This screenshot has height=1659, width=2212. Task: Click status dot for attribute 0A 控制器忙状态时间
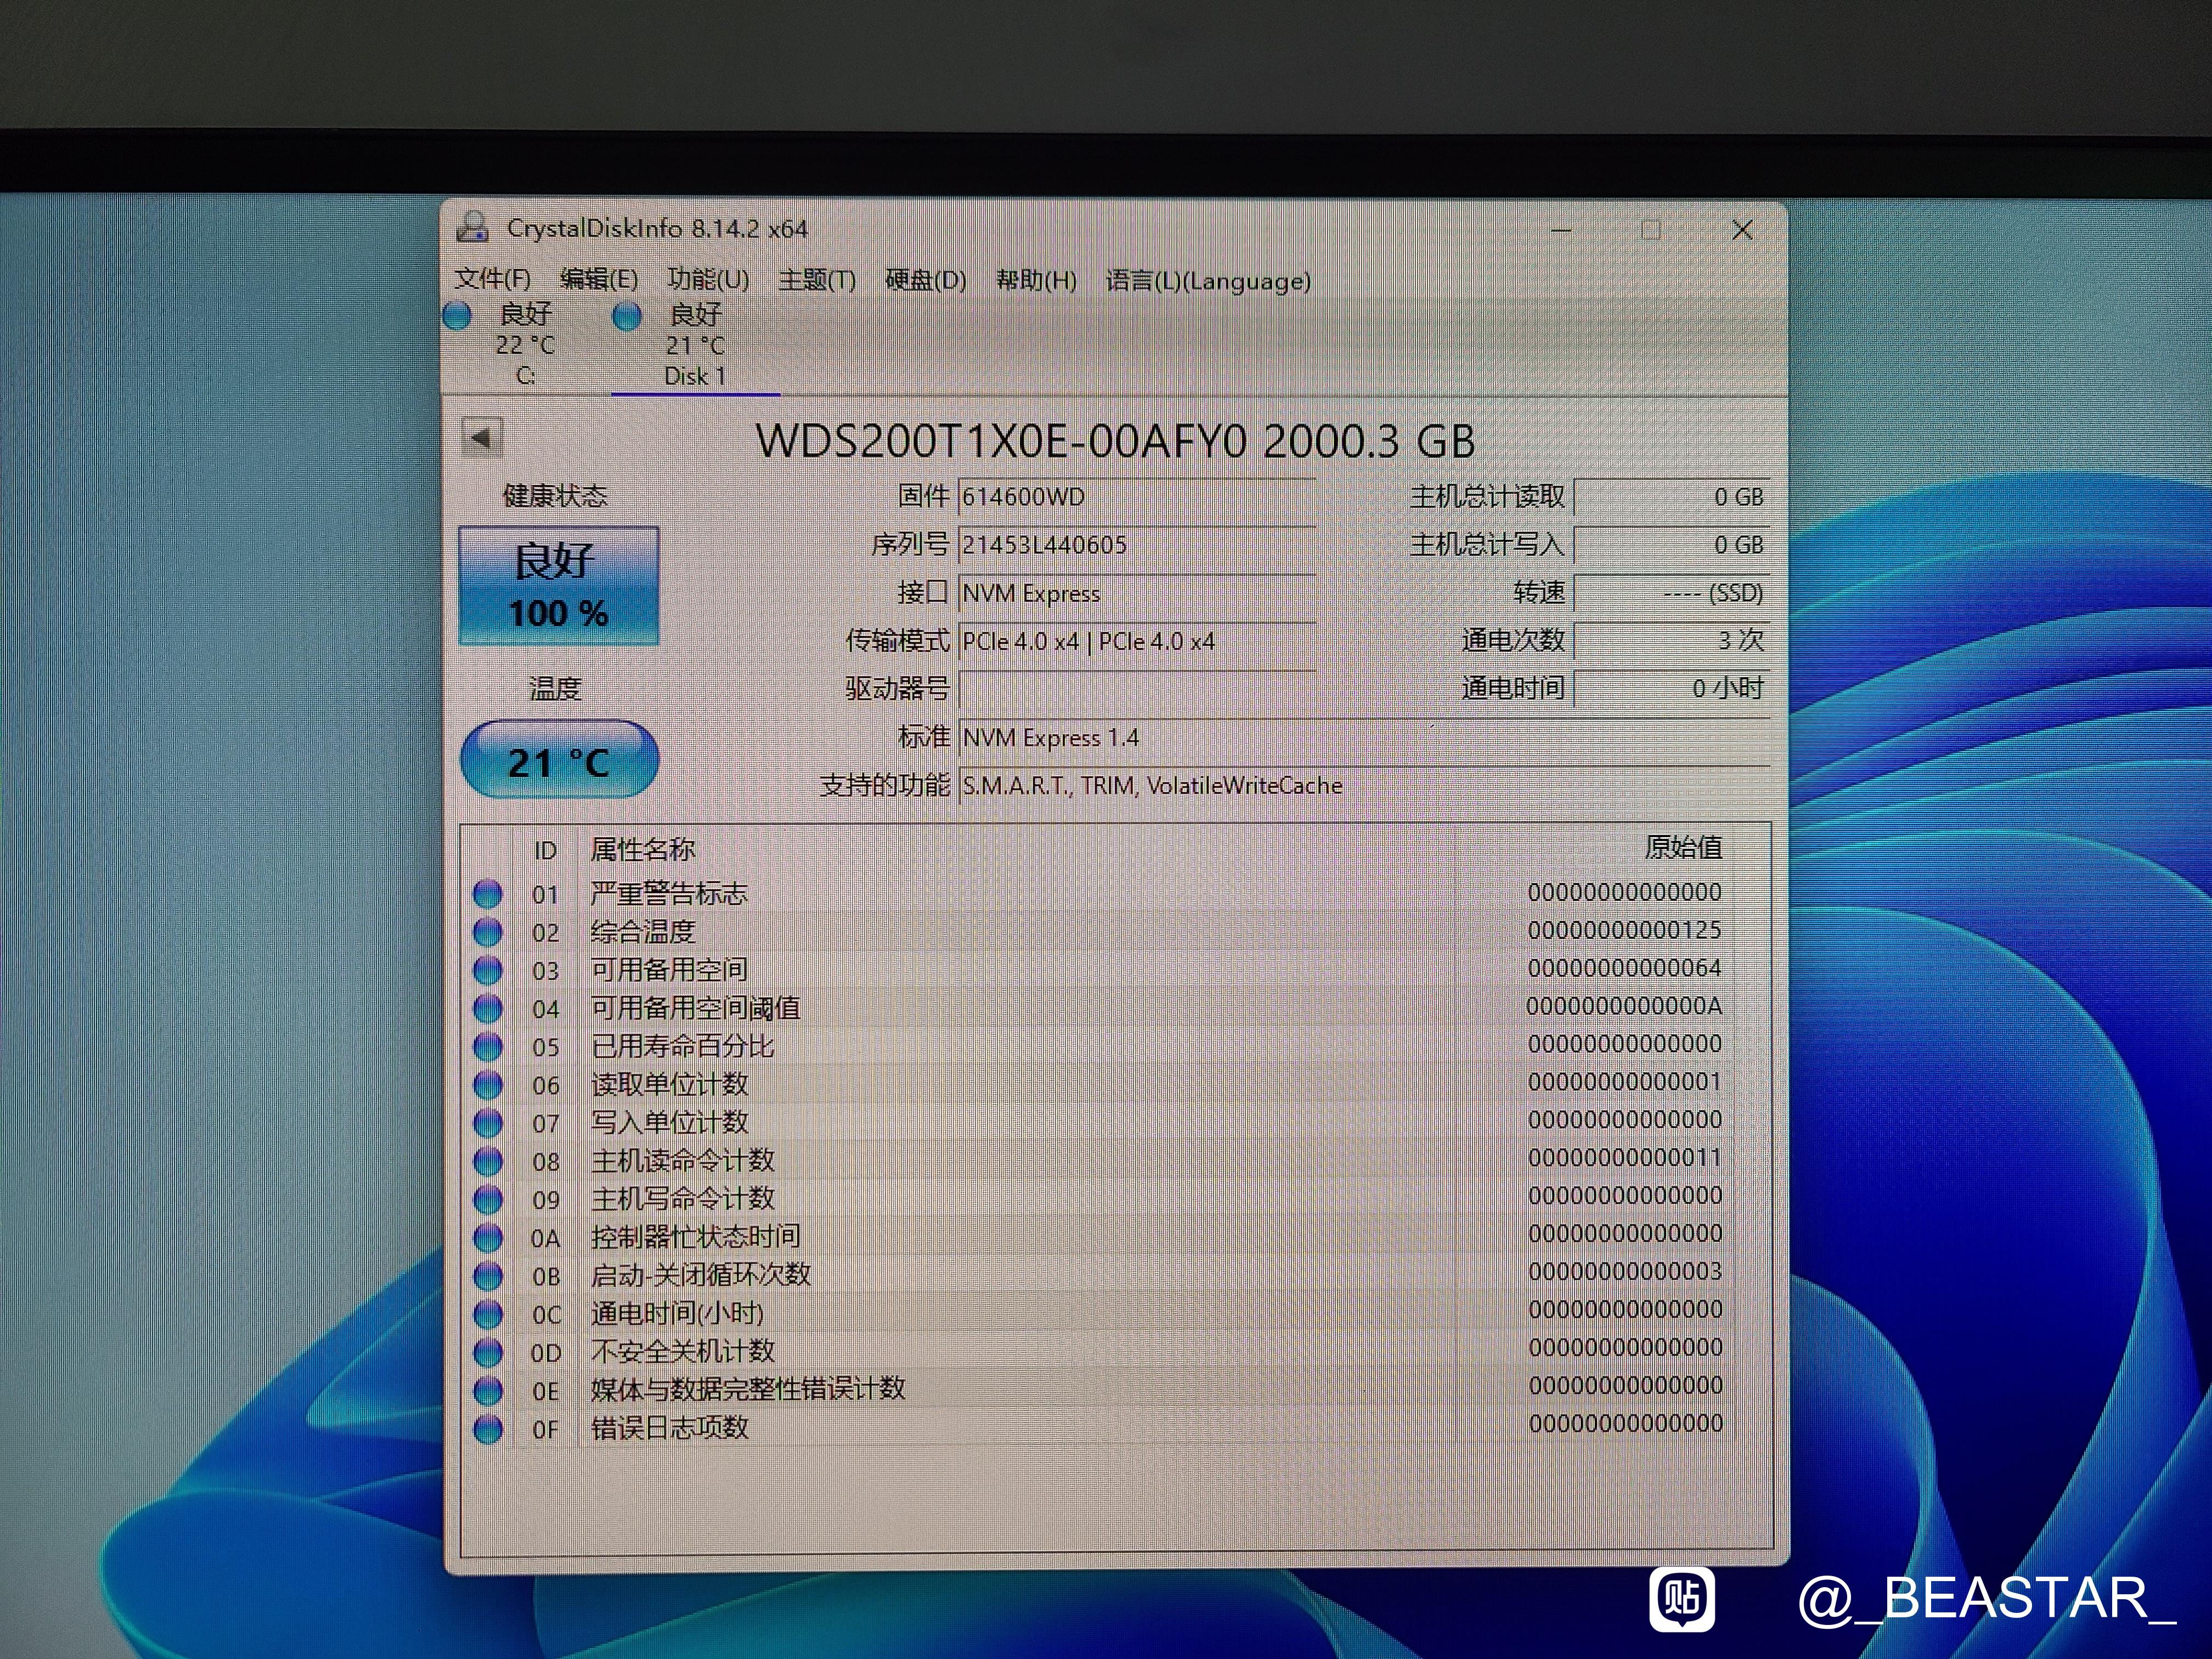click(x=487, y=1237)
